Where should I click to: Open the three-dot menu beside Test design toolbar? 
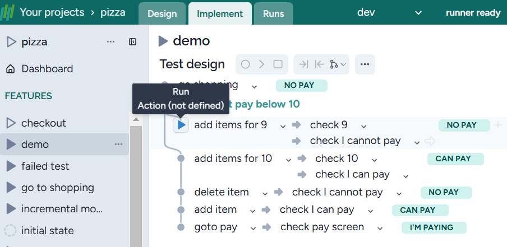(x=365, y=64)
